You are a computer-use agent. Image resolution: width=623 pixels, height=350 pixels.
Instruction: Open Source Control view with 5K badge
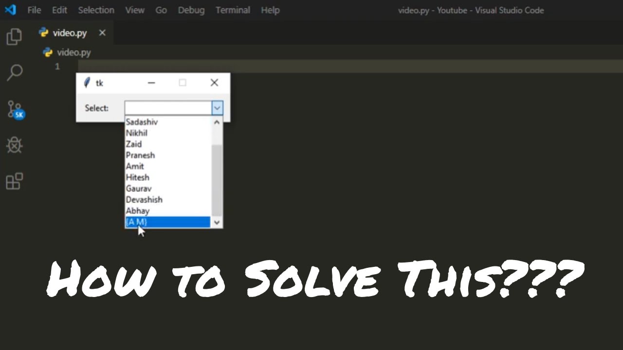15,110
